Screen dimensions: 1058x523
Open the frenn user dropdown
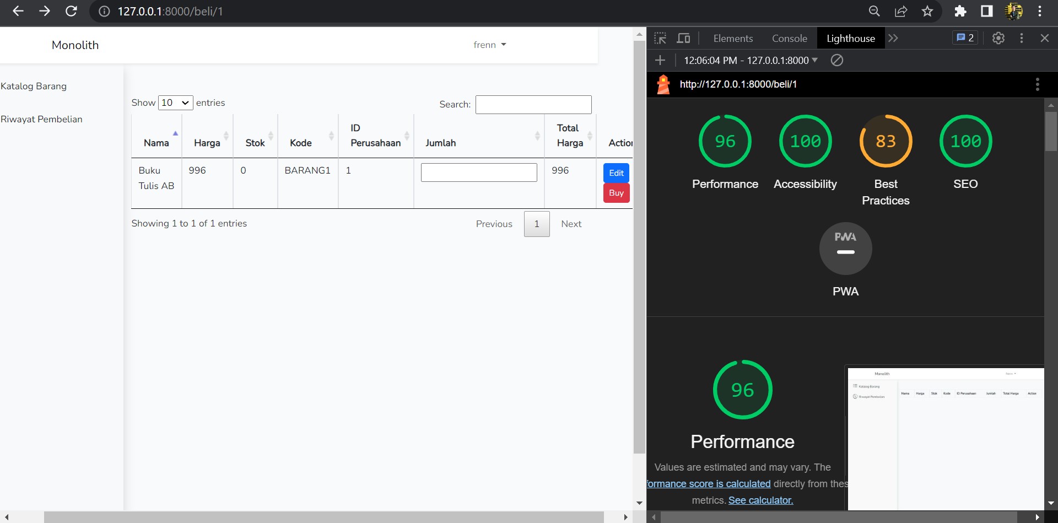(x=489, y=45)
